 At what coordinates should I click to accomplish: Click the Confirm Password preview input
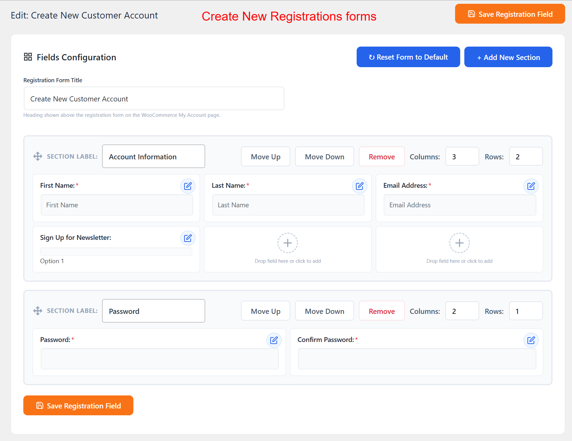point(417,359)
